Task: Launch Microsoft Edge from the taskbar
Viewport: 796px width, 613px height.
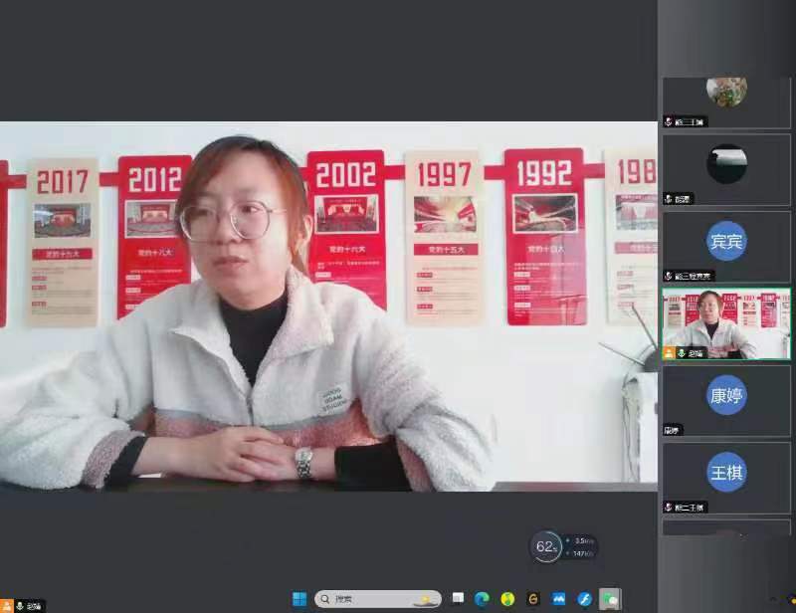Action: (483, 599)
